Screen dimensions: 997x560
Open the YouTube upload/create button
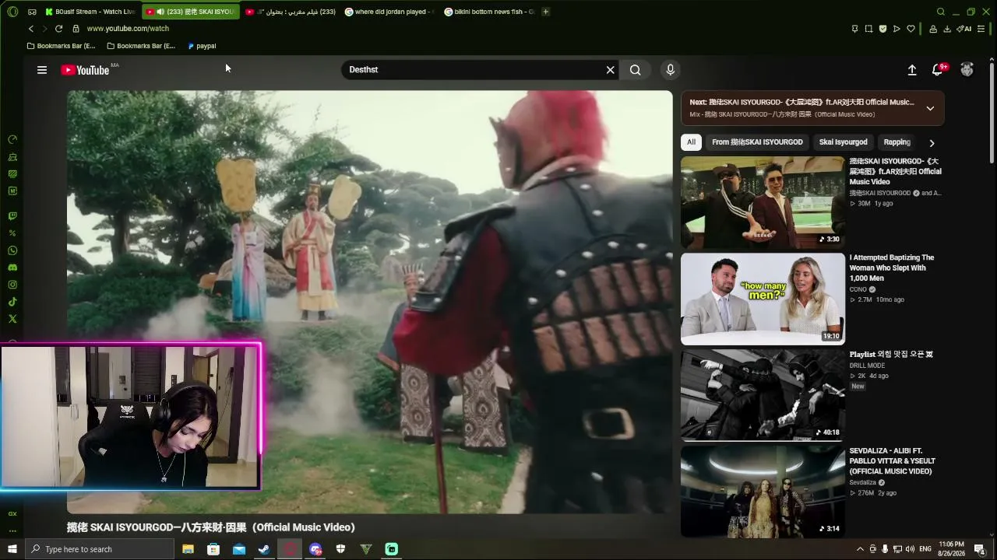pos(912,70)
